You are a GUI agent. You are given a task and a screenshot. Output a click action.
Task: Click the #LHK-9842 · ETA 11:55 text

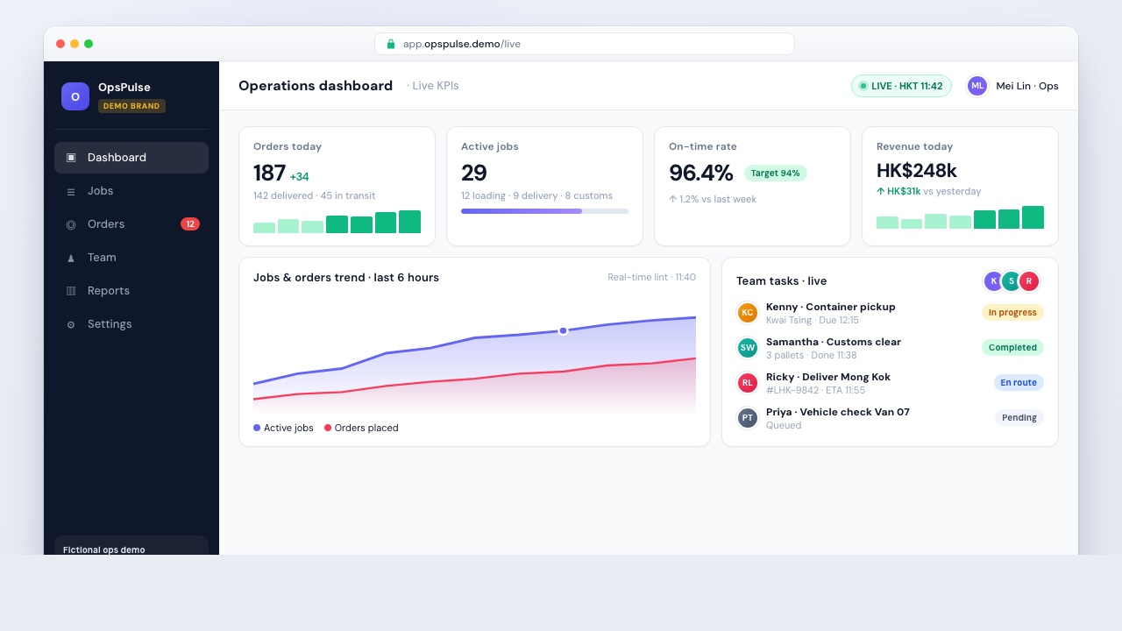(x=815, y=390)
